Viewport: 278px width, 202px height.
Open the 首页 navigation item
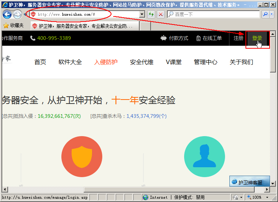[40, 62]
